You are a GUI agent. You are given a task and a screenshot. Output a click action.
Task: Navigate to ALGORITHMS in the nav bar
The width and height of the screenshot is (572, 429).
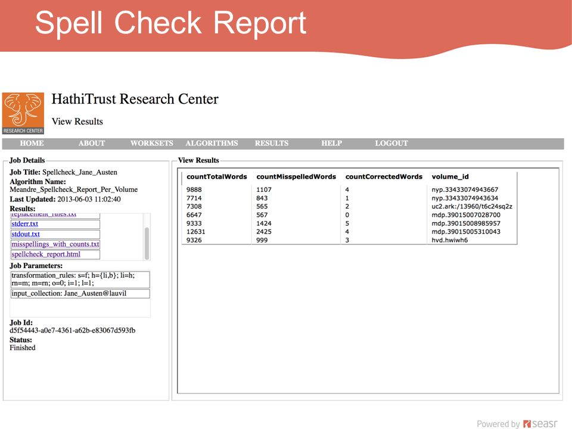tap(212, 144)
